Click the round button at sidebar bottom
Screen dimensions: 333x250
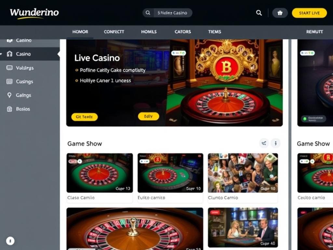coord(10,241)
